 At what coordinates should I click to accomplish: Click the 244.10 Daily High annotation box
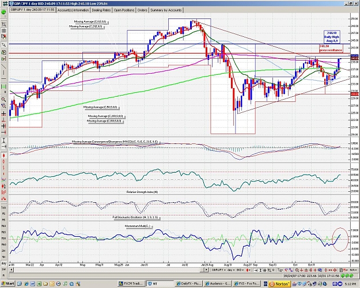332,37
